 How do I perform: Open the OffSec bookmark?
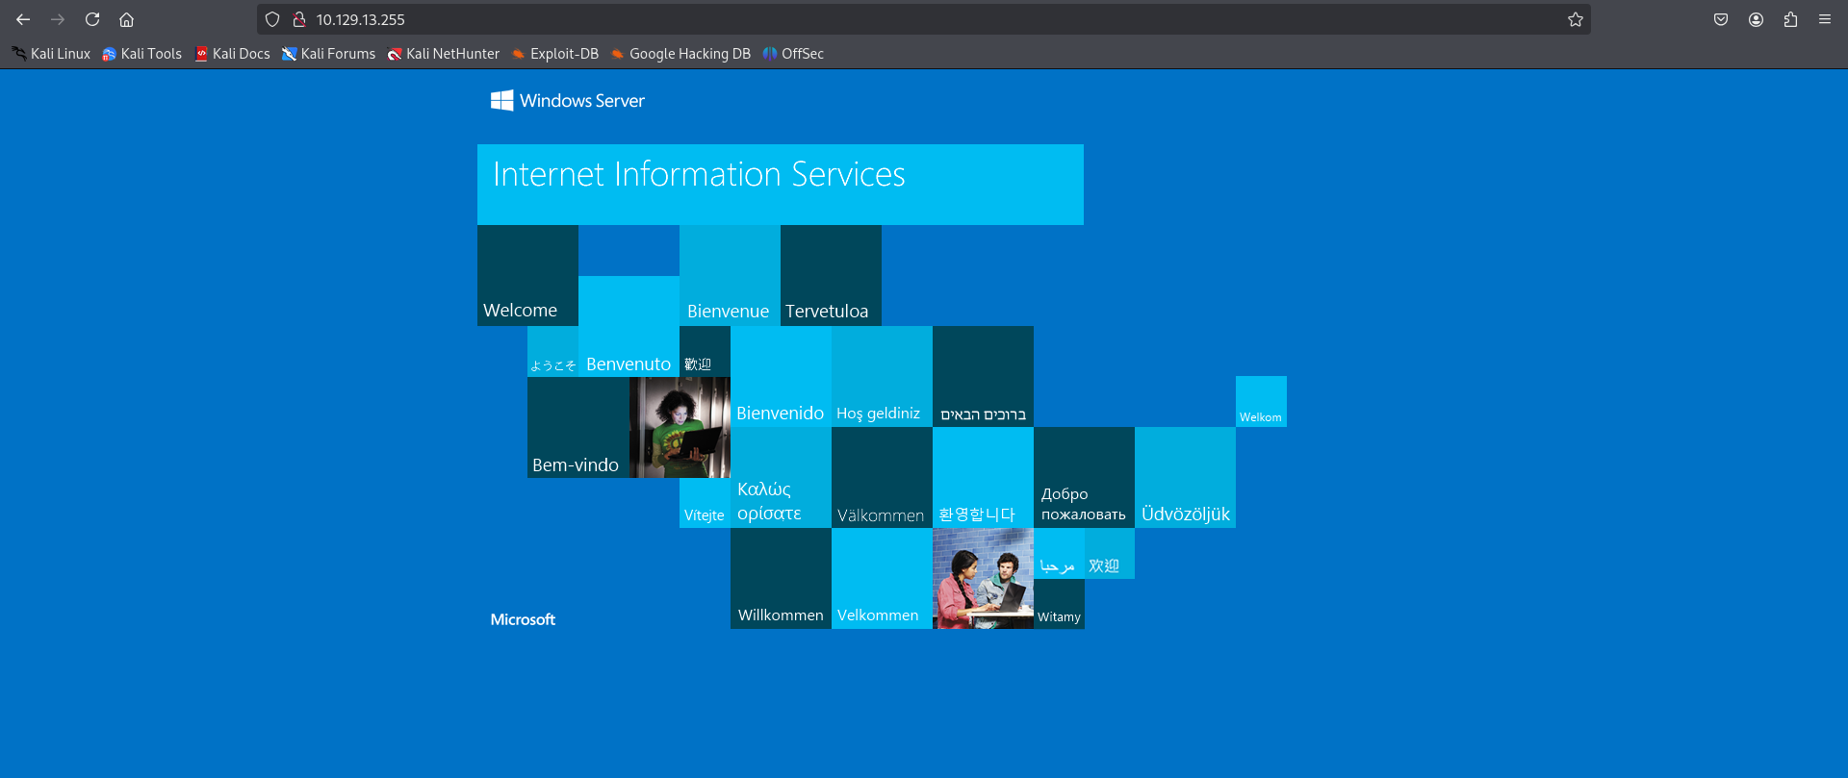pos(793,54)
